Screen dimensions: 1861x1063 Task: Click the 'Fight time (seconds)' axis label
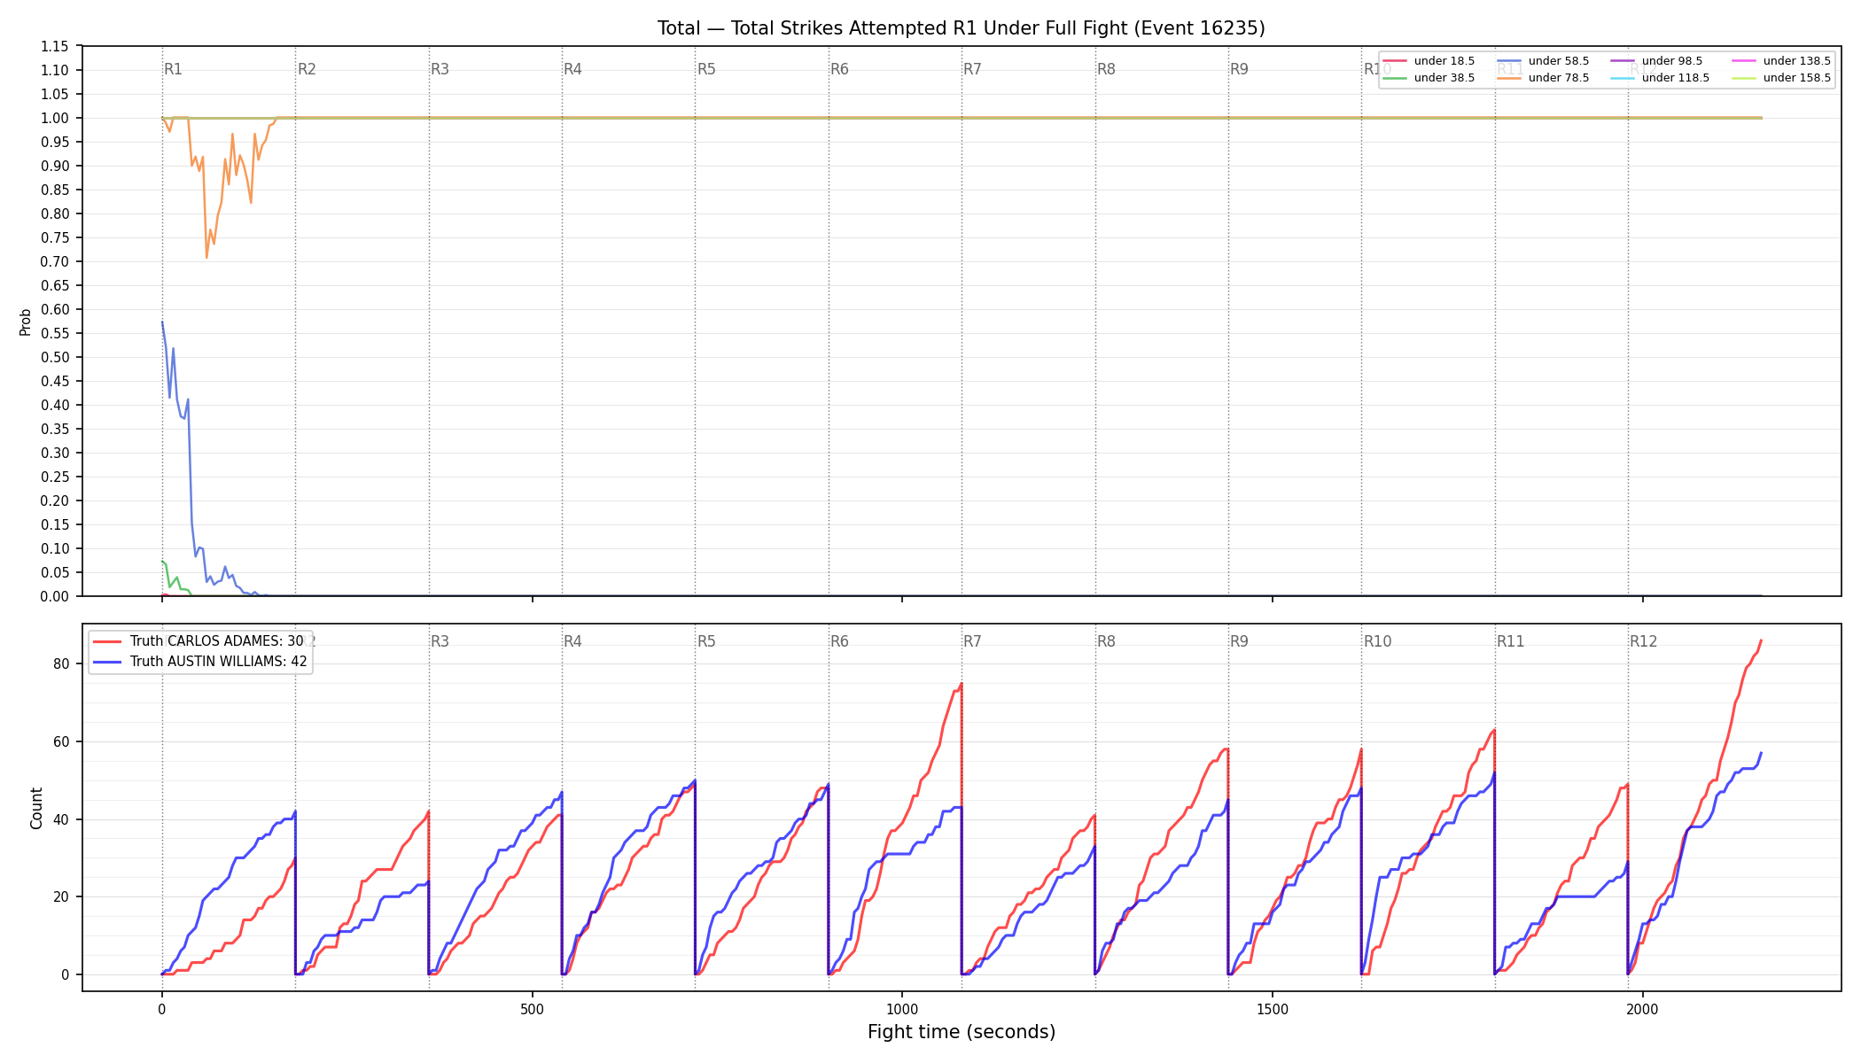click(x=962, y=1032)
